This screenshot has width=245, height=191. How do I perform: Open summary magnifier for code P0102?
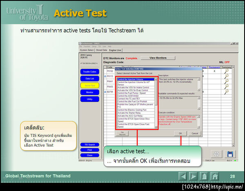click(226, 71)
